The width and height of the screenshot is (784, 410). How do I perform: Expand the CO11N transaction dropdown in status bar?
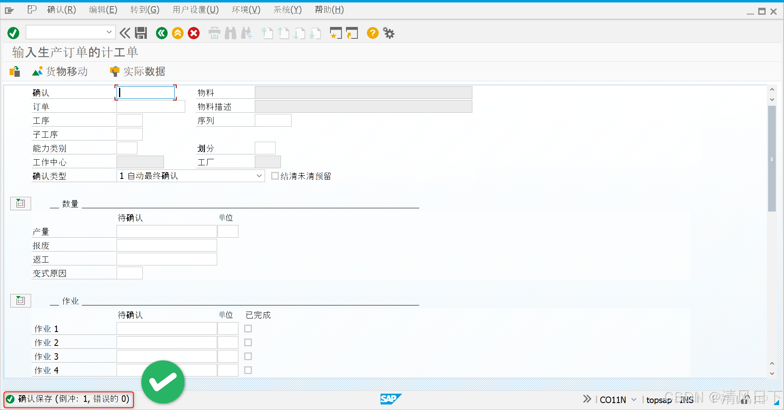point(633,400)
